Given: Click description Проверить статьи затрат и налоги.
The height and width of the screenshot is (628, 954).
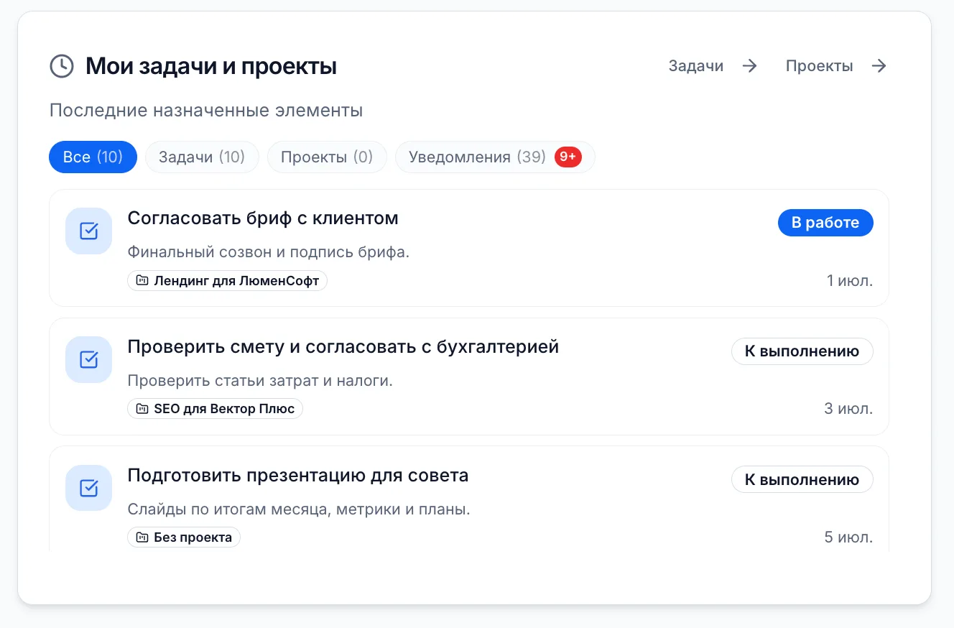Looking at the screenshot, I should click(260, 381).
